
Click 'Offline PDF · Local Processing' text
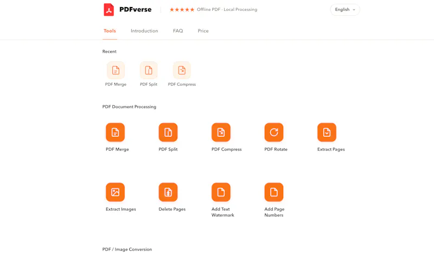coord(227,9)
